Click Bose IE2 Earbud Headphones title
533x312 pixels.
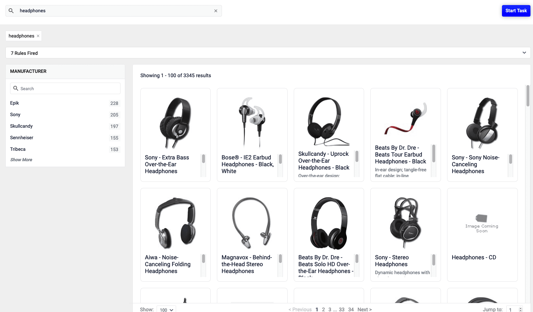(x=248, y=164)
